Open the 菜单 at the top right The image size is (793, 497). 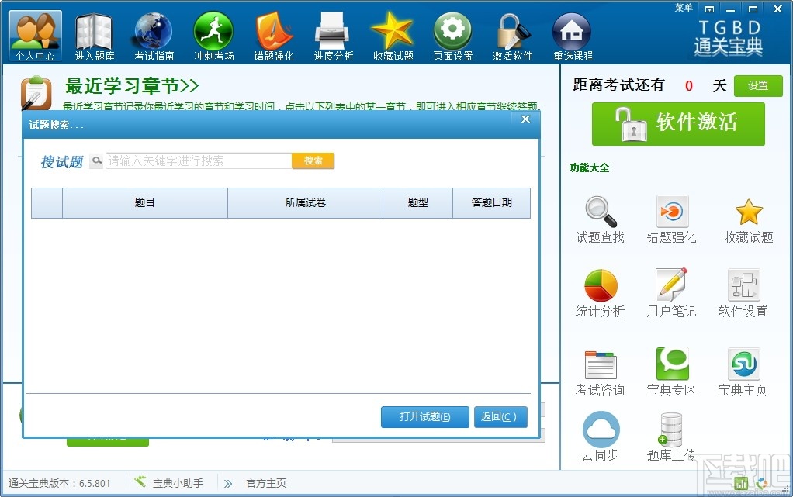(x=683, y=9)
